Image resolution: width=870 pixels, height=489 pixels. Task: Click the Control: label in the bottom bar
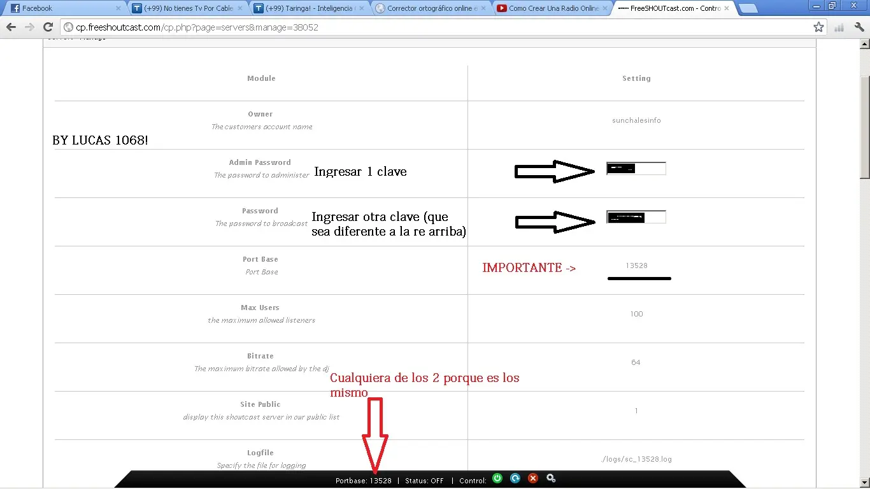click(x=473, y=481)
